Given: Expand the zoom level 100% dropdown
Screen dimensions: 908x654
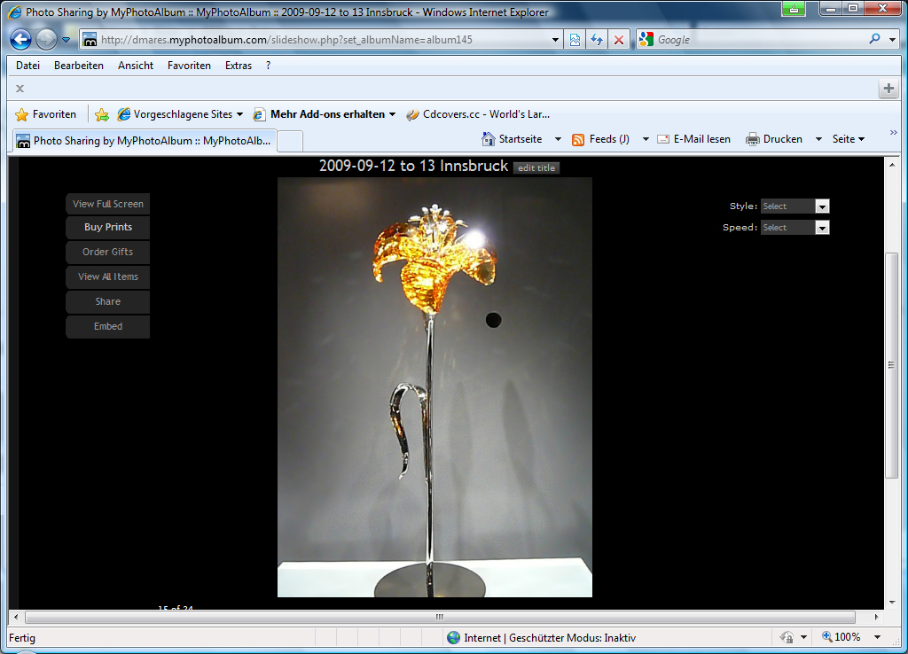Looking at the screenshot, I should 877,637.
